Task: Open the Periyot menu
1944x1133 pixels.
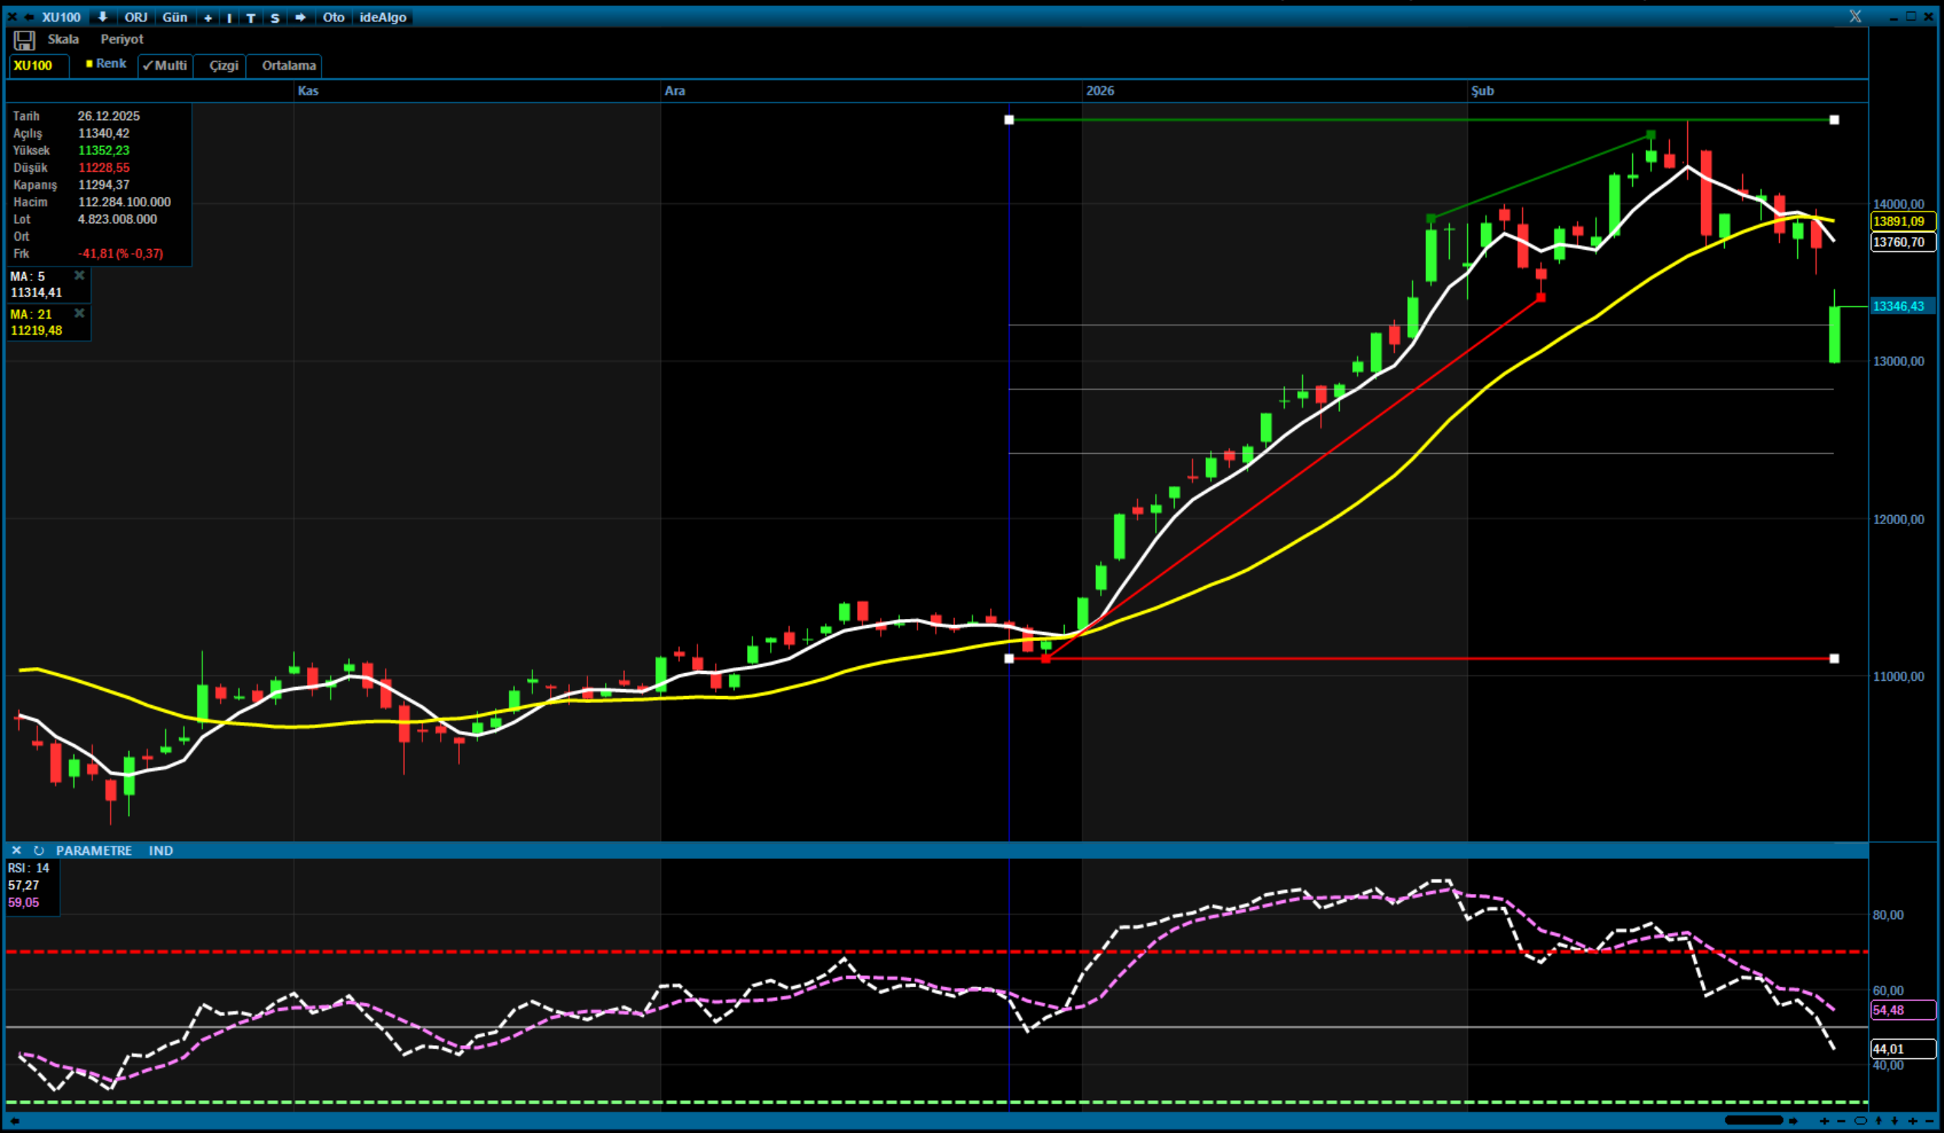Action: (x=121, y=40)
